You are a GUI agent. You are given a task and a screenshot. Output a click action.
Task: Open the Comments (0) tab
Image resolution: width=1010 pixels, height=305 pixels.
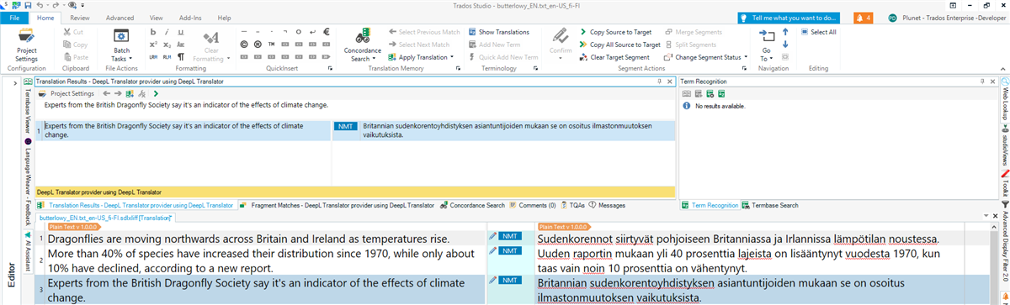[533, 204]
